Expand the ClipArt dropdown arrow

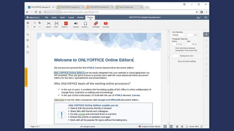pos(52,27)
